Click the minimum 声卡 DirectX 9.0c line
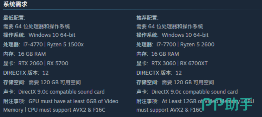The height and width of the screenshot is (117, 262). [54, 92]
